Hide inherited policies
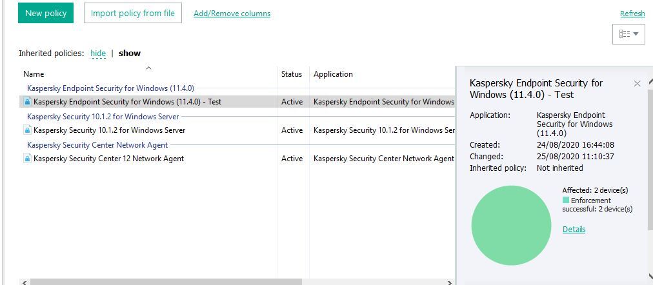 (98, 54)
